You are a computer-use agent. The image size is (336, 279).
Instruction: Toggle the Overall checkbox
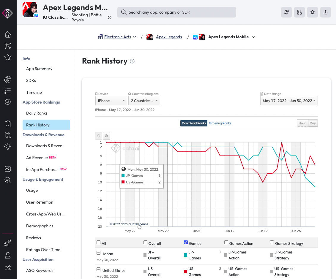tap(145, 242)
